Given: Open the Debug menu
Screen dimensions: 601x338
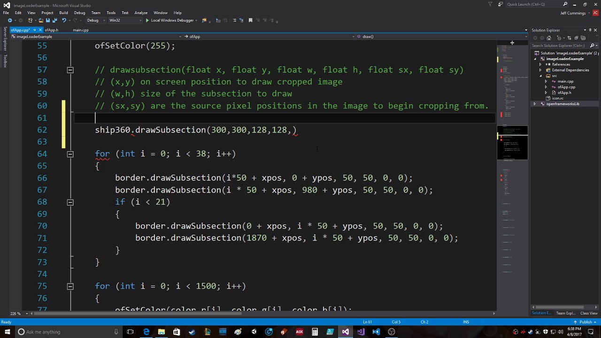Looking at the screenshot, I should (79, 13).
